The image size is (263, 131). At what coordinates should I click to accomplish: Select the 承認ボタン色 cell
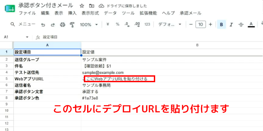click(47, 98)
